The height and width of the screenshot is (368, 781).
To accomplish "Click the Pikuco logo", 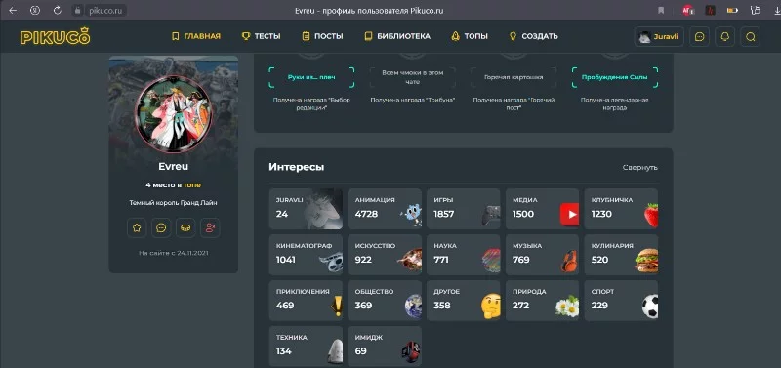I will pyautogui.click(x=56, y=36).
